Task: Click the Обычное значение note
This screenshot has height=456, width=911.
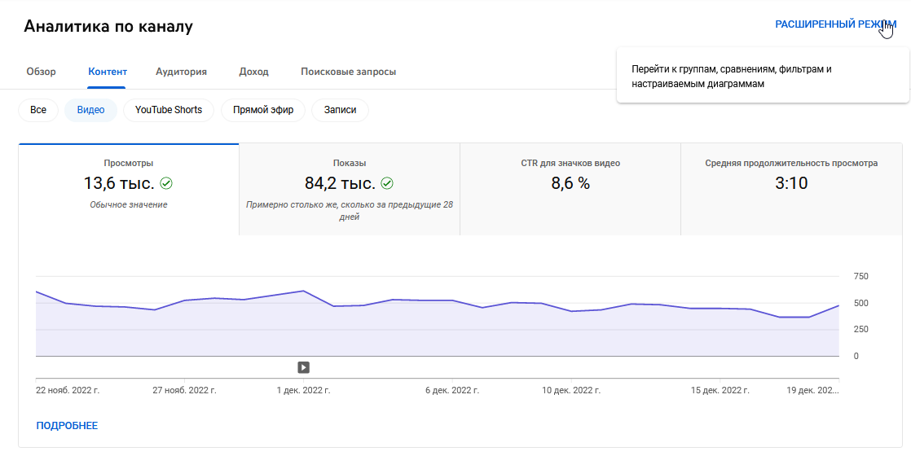Action: (129, 204)
